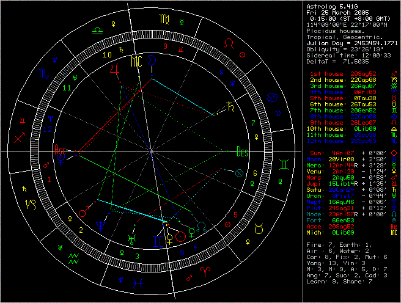Select the red Jupiter glyph beside the MC

(114, 70)
